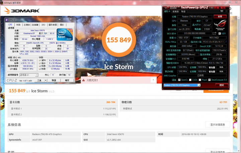Select the CPU tab in CPU-Z

10,25
